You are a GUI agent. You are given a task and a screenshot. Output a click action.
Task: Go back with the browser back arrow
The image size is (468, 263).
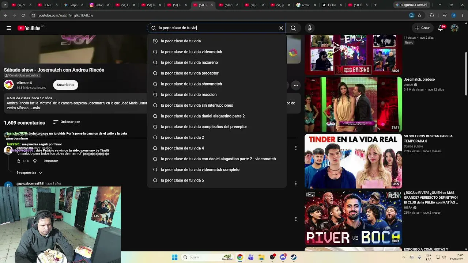tap(5, 15)
